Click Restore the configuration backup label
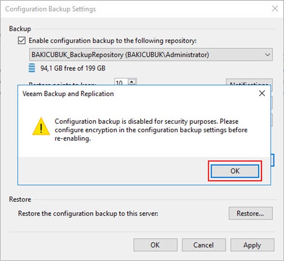 click(x=88, y=214)
